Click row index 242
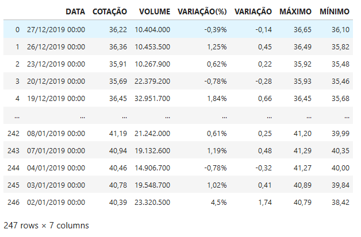This screenshot has height=237, width=361. point(14,133)
